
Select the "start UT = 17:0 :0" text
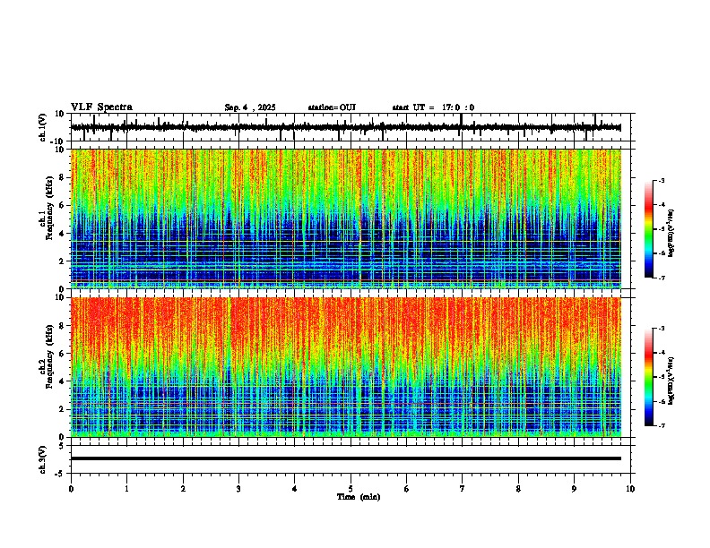tap(433, 107)
